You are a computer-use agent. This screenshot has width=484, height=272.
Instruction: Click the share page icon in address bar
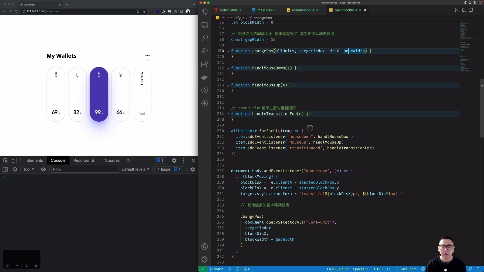point(138,11)
